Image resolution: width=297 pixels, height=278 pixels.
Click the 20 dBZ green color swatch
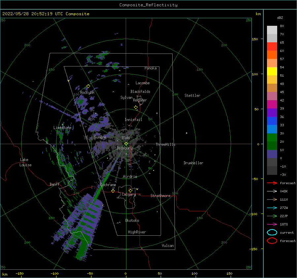tap(272, 138)
